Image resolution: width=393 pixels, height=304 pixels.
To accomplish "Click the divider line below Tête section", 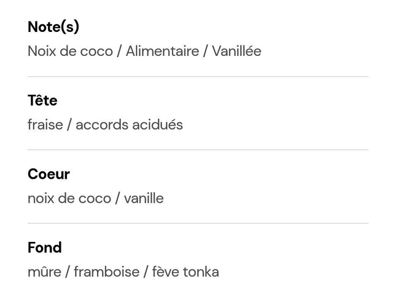I will tap(198, 150).
